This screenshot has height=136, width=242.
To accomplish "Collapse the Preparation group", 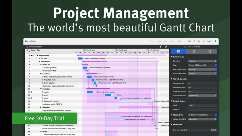I will coord(39,62).
